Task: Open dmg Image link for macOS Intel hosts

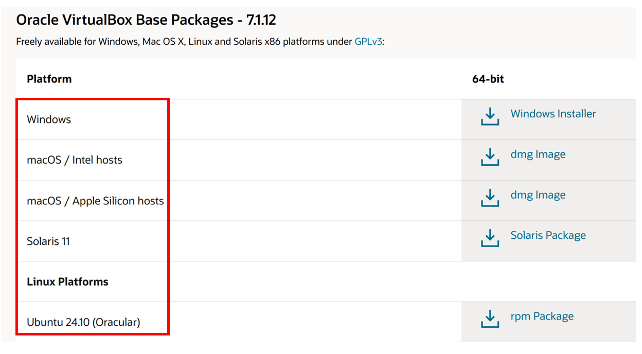Action: (538, 154)
